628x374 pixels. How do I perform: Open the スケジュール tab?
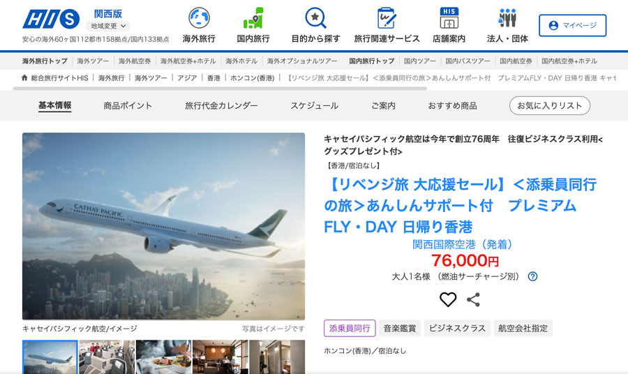coord(315,106)
